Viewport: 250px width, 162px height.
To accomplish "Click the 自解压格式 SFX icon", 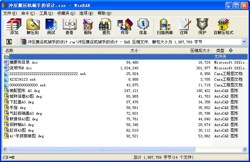I will (x=223, y=26).
